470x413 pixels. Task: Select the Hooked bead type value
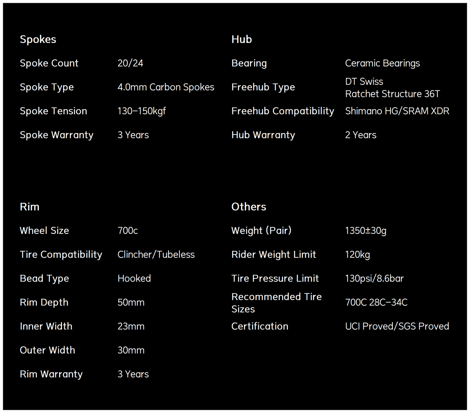pyautogui.click(x=134, y=278)
